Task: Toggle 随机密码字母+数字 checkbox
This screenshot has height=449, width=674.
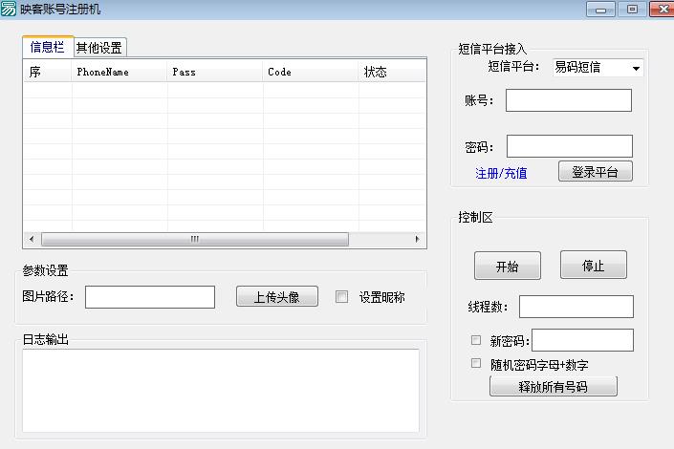Action: click(476, 364)
